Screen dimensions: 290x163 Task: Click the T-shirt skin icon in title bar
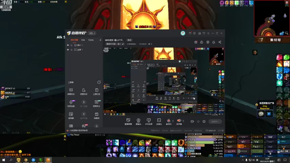(x=204, y=33)
